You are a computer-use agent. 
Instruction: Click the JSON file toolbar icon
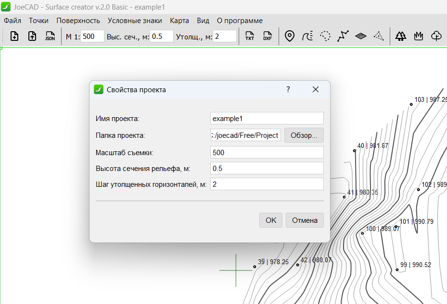[x=50, y=36]
